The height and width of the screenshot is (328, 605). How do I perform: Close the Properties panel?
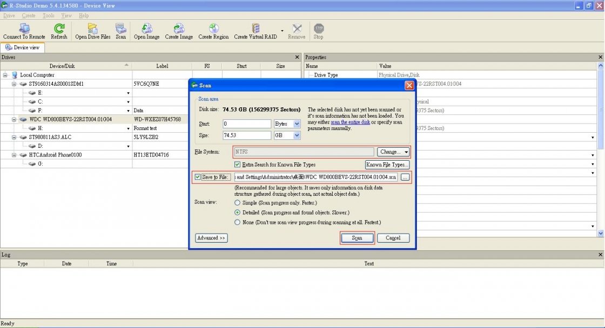600,57
